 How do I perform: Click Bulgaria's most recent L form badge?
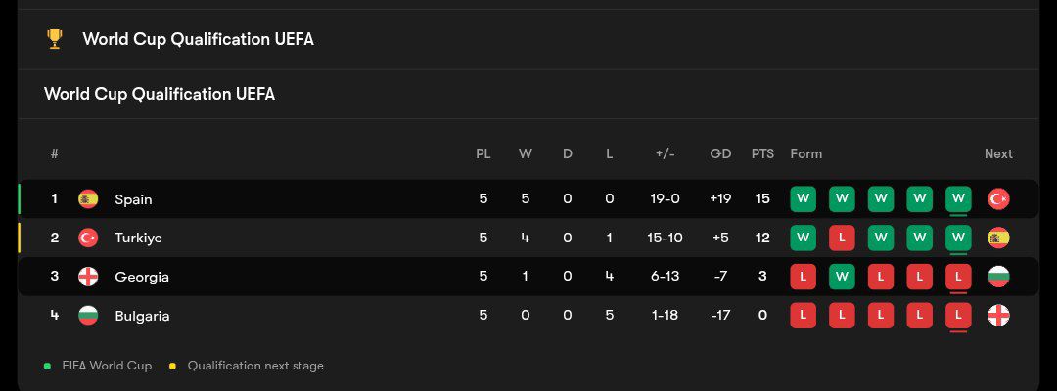[x=958, y=316]
